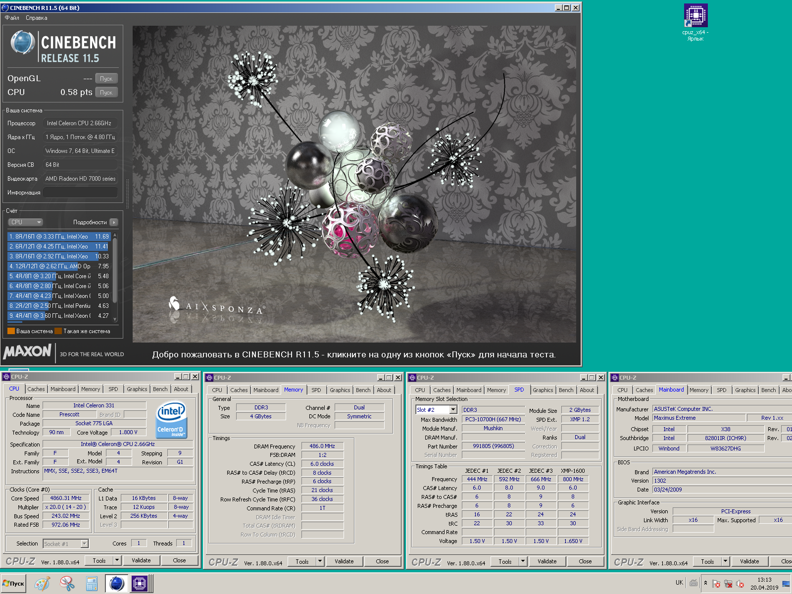Click the XMP-1600 frequency 800 MHz cell
This screenshot has height=594, width=792.
point(573,479)
